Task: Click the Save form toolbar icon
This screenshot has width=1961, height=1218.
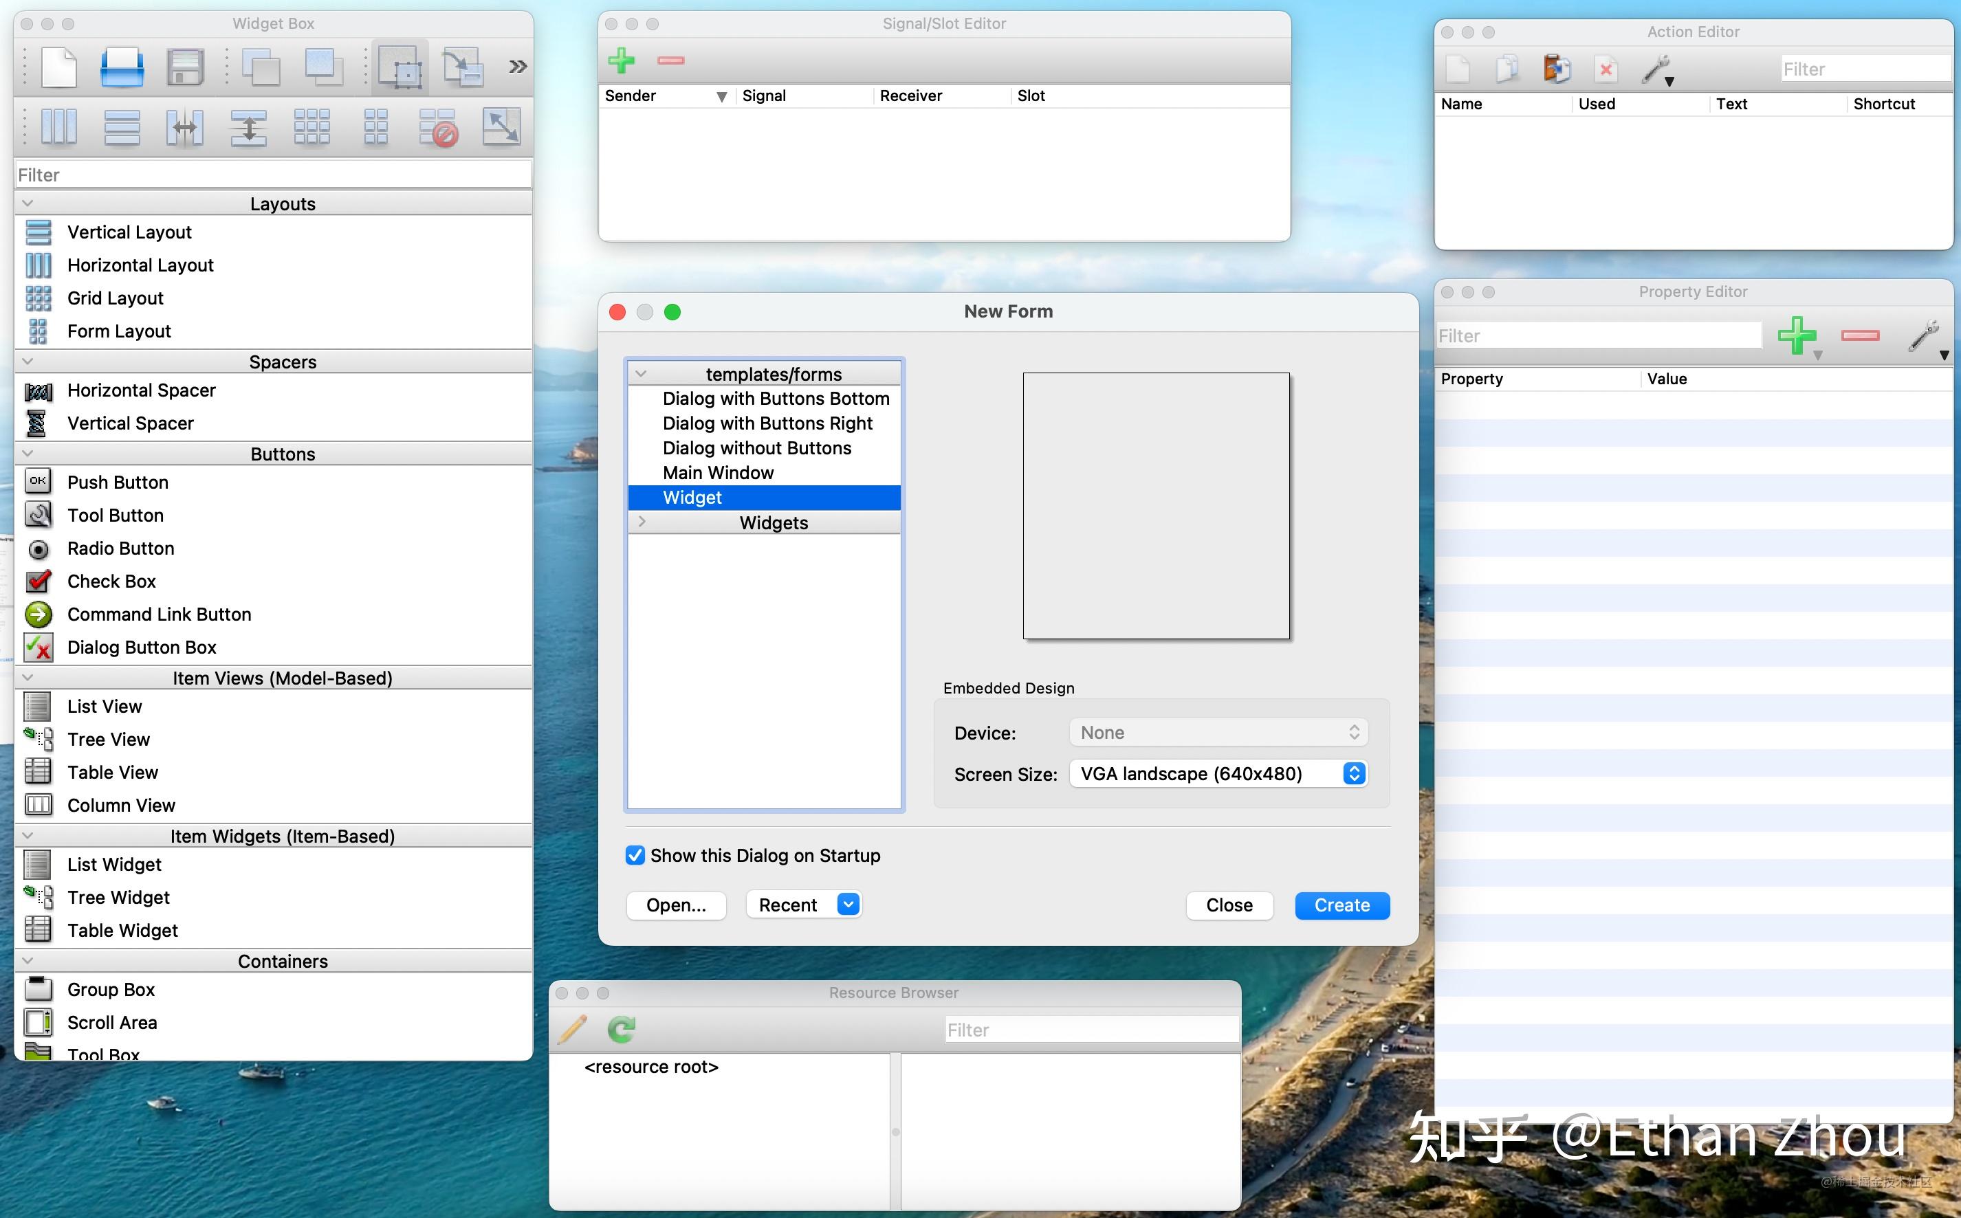Action: pyautogui.click(x=184, y=66)
